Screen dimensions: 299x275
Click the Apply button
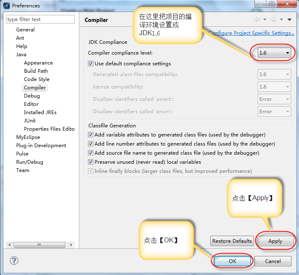point(275,241)
